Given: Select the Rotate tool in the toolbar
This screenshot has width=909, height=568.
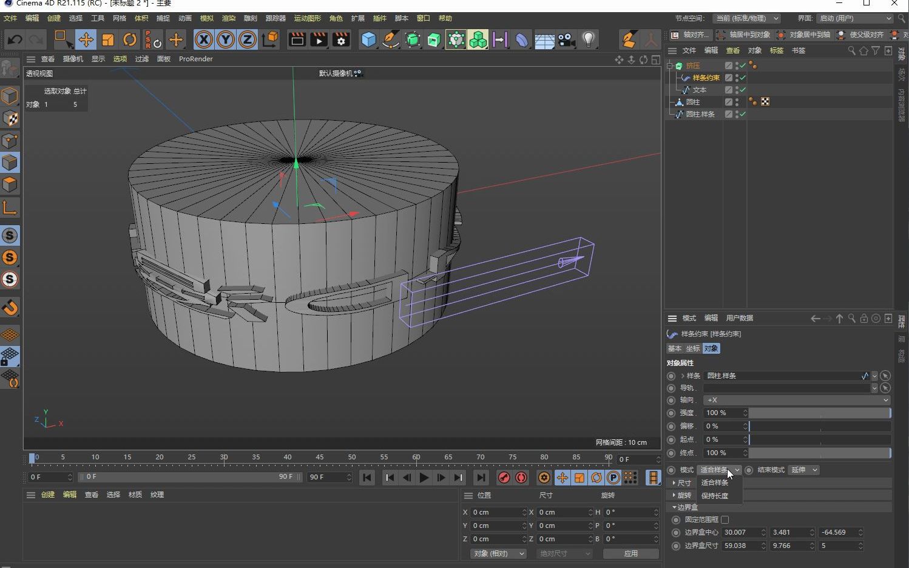Looking at the screenshot, I should 130,39.
